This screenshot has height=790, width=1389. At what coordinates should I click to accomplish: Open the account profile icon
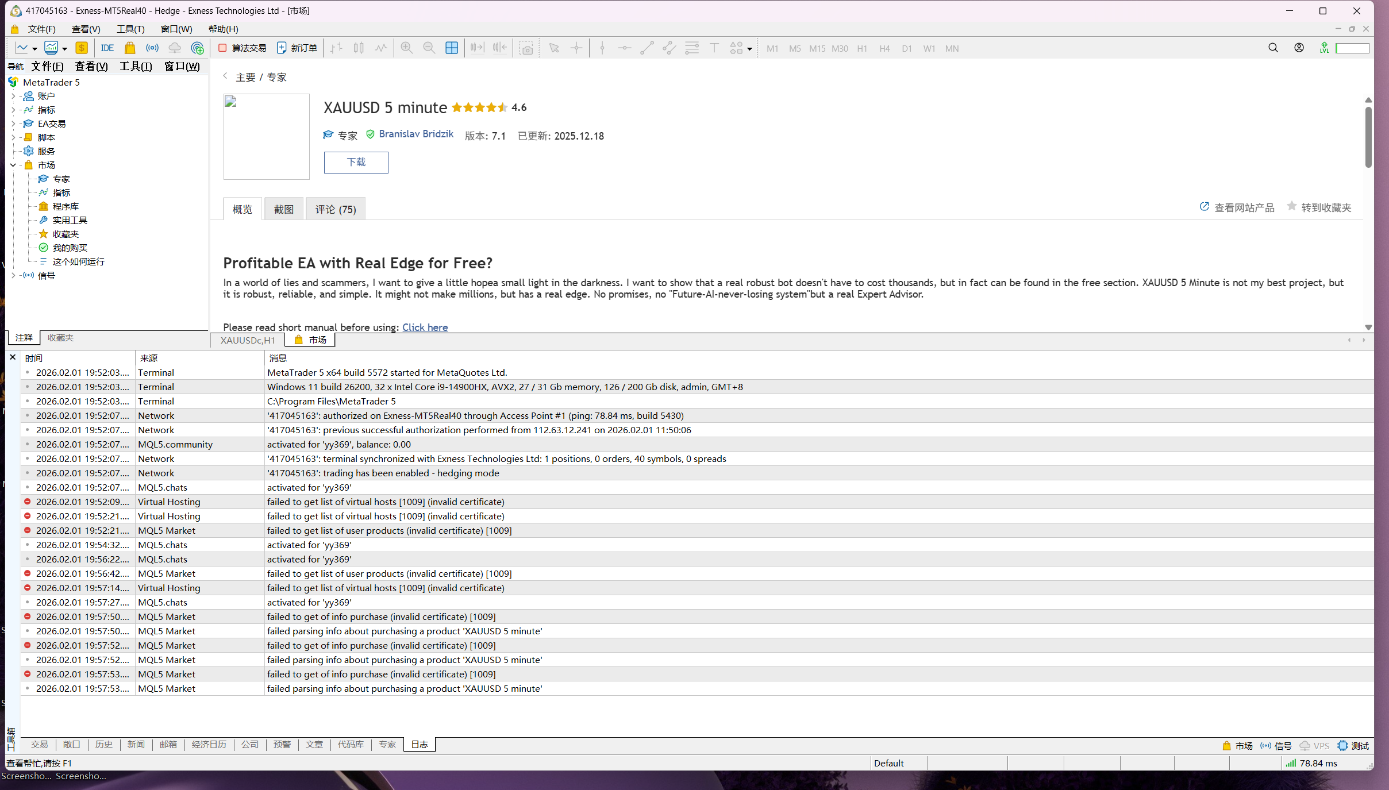pyautogui.click(x=1299, y=48)
